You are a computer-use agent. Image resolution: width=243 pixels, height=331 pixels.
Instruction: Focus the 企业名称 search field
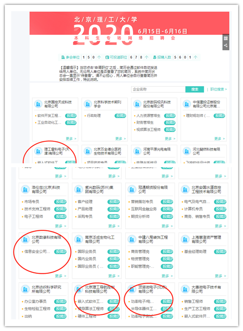click(x=158, y=89)
